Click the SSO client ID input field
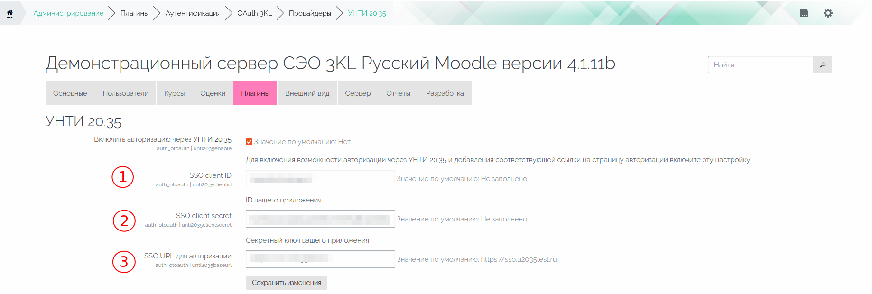The width and height of the screenshot is (872, 294). point(320,179)
